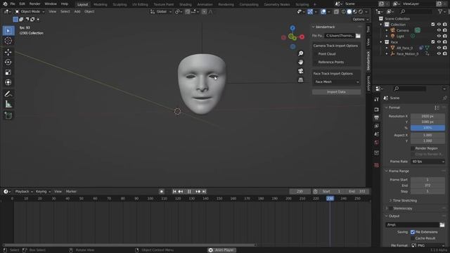Browse output path folder icon

pyautogui.click(x=442, y=225)
